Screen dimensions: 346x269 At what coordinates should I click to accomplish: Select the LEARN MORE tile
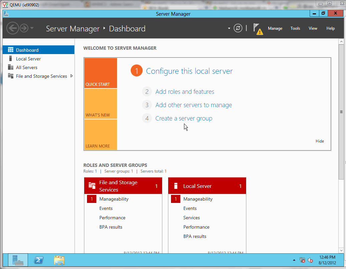101,135
